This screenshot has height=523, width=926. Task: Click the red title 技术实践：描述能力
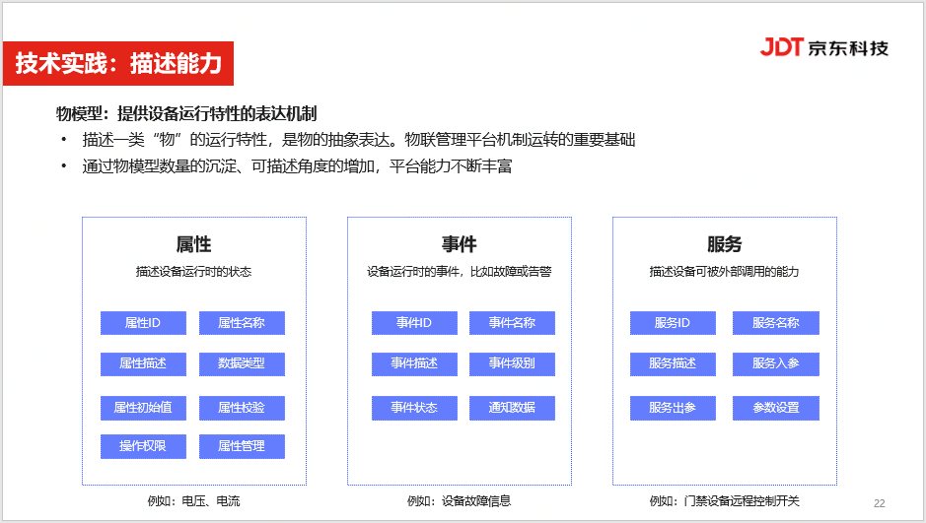click(118, 64)
